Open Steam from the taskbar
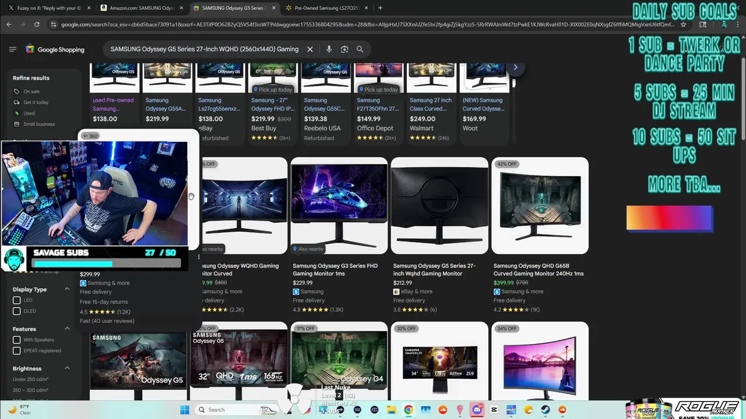Image resolution: width=746 pixels, height=419 pixels. click(x=546, y=410)
